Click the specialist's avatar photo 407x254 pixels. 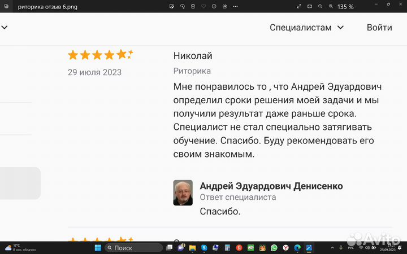183,193
